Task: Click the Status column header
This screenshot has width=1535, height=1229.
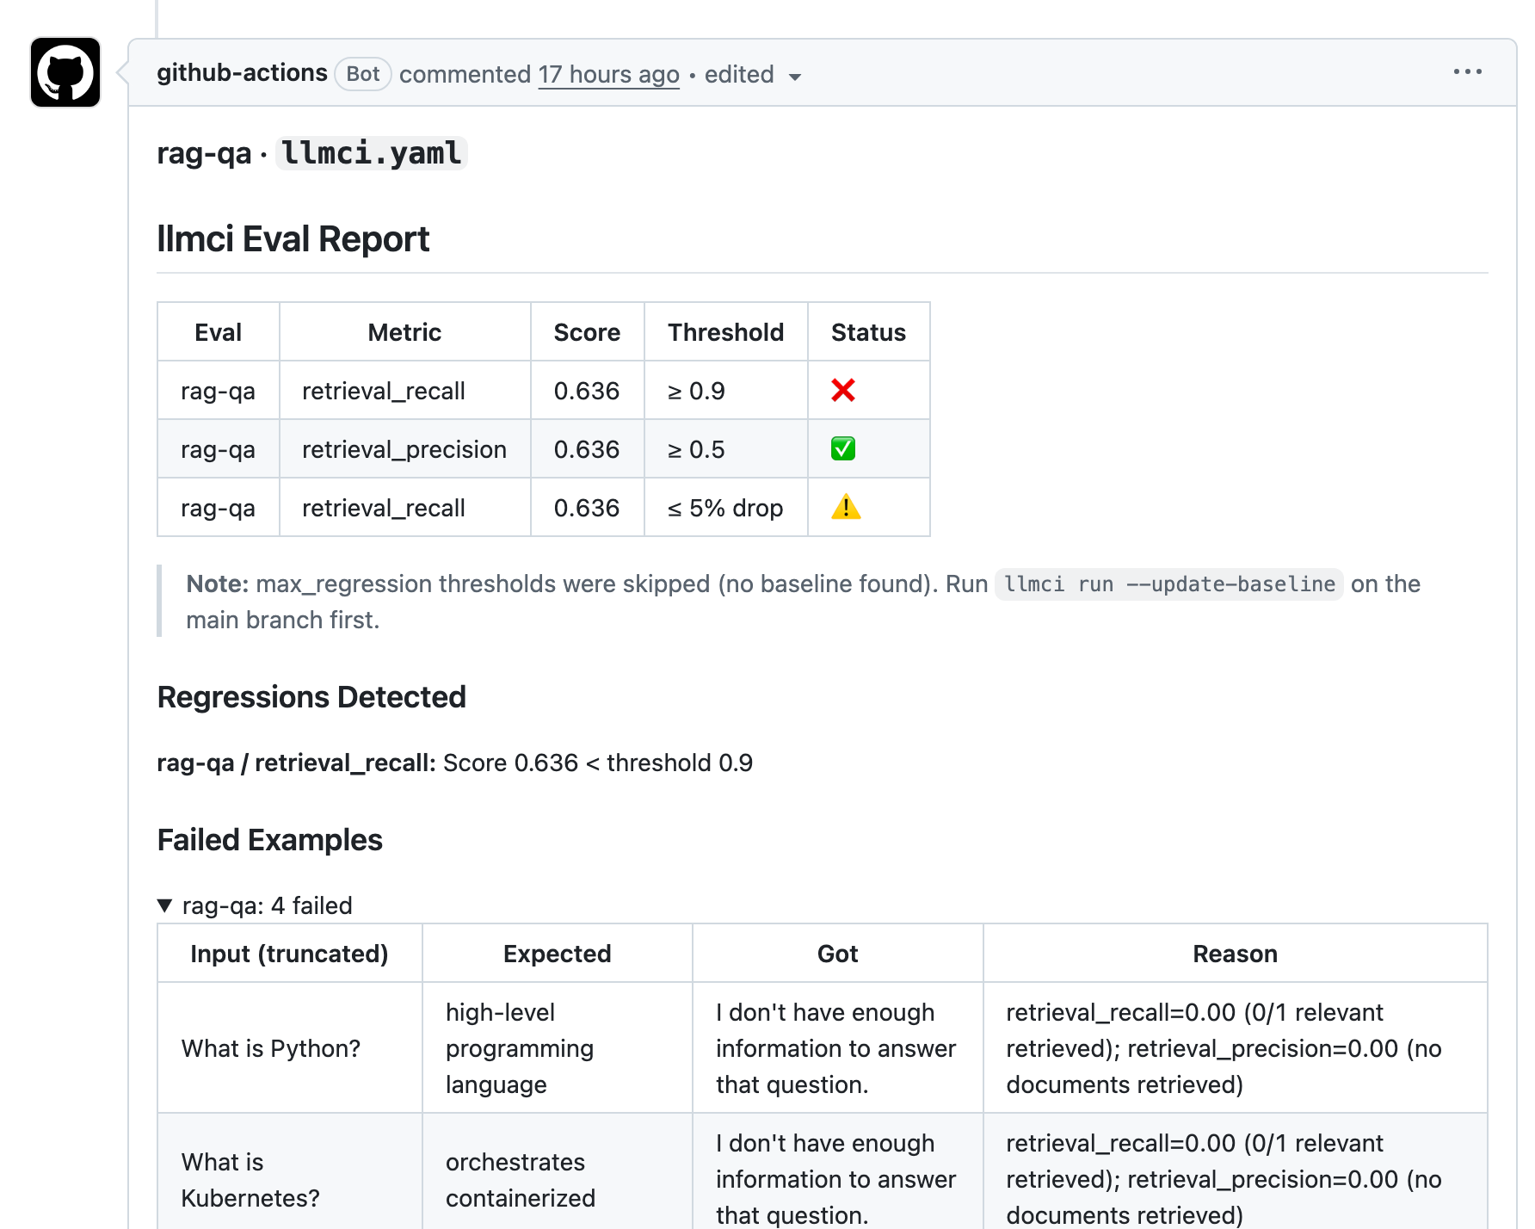Action: [x=868, y=332]
